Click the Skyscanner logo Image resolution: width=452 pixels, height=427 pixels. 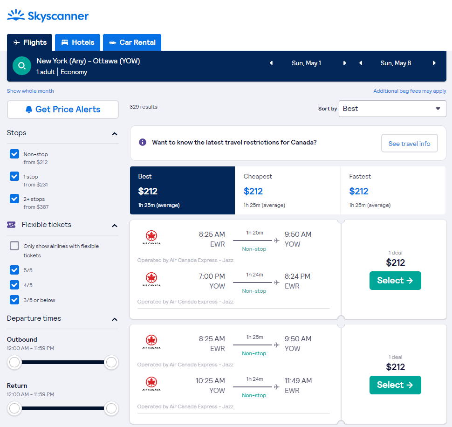(x=47, y=15)
